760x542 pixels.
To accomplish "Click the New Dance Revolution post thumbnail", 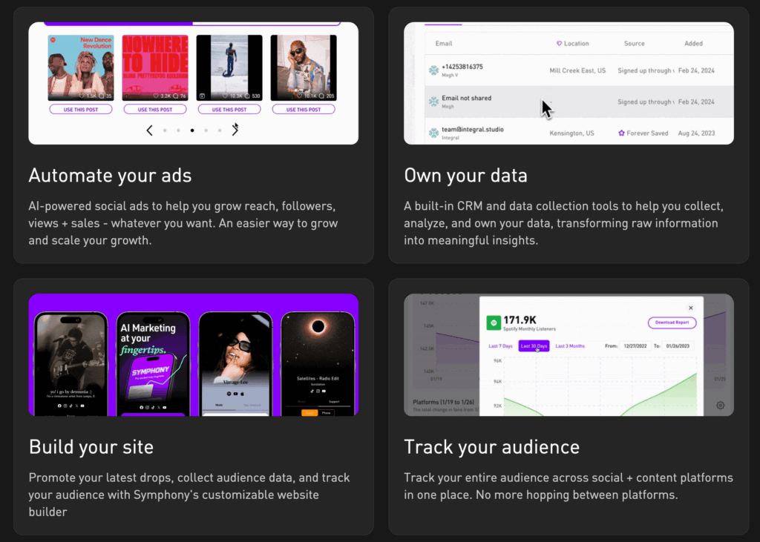I will 80,67.
